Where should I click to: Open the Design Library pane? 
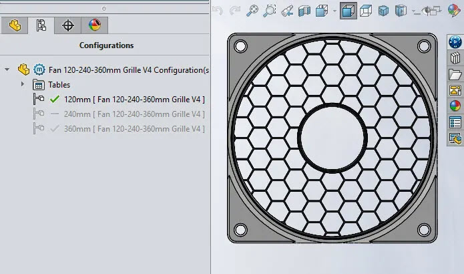[455, 58]
